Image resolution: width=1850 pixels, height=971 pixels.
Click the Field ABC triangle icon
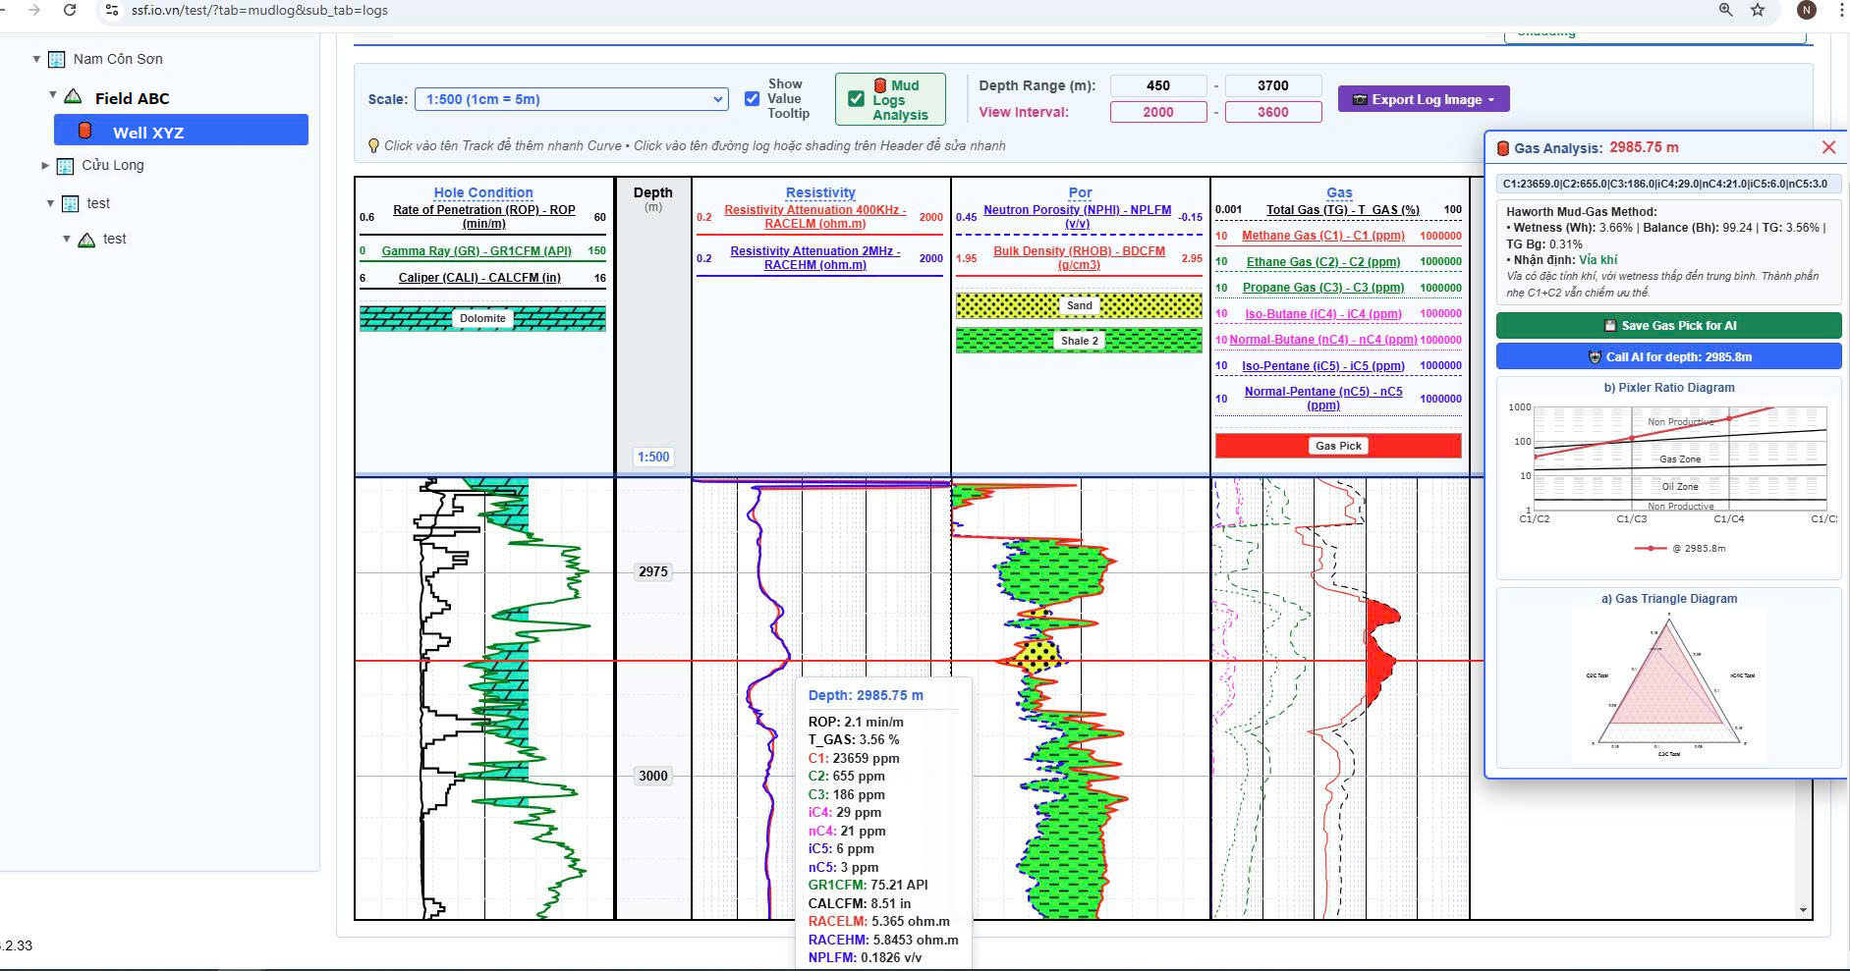tap(73, 96)
